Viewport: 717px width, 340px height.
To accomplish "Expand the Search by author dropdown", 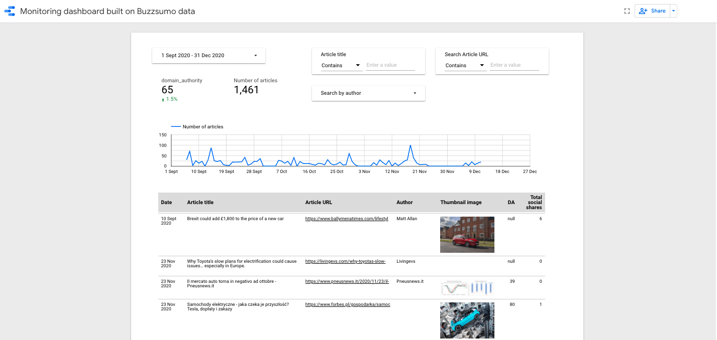I will 368,93.
